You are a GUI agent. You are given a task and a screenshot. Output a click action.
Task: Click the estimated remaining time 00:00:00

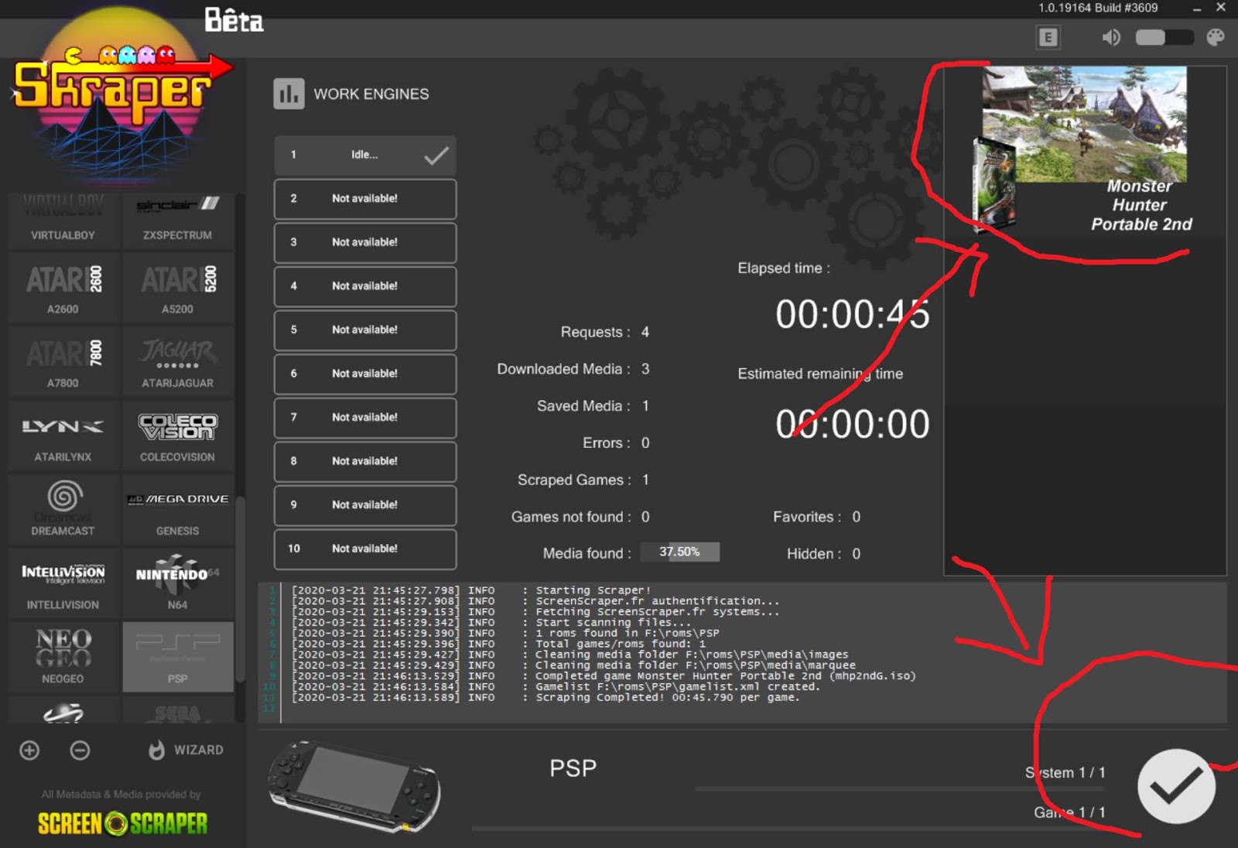coord(853,424)
